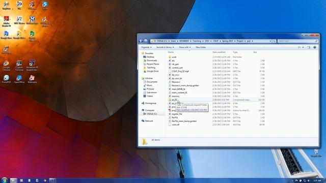Select the work folder icon
Screen dimensions: 326x183
point(170,57)
